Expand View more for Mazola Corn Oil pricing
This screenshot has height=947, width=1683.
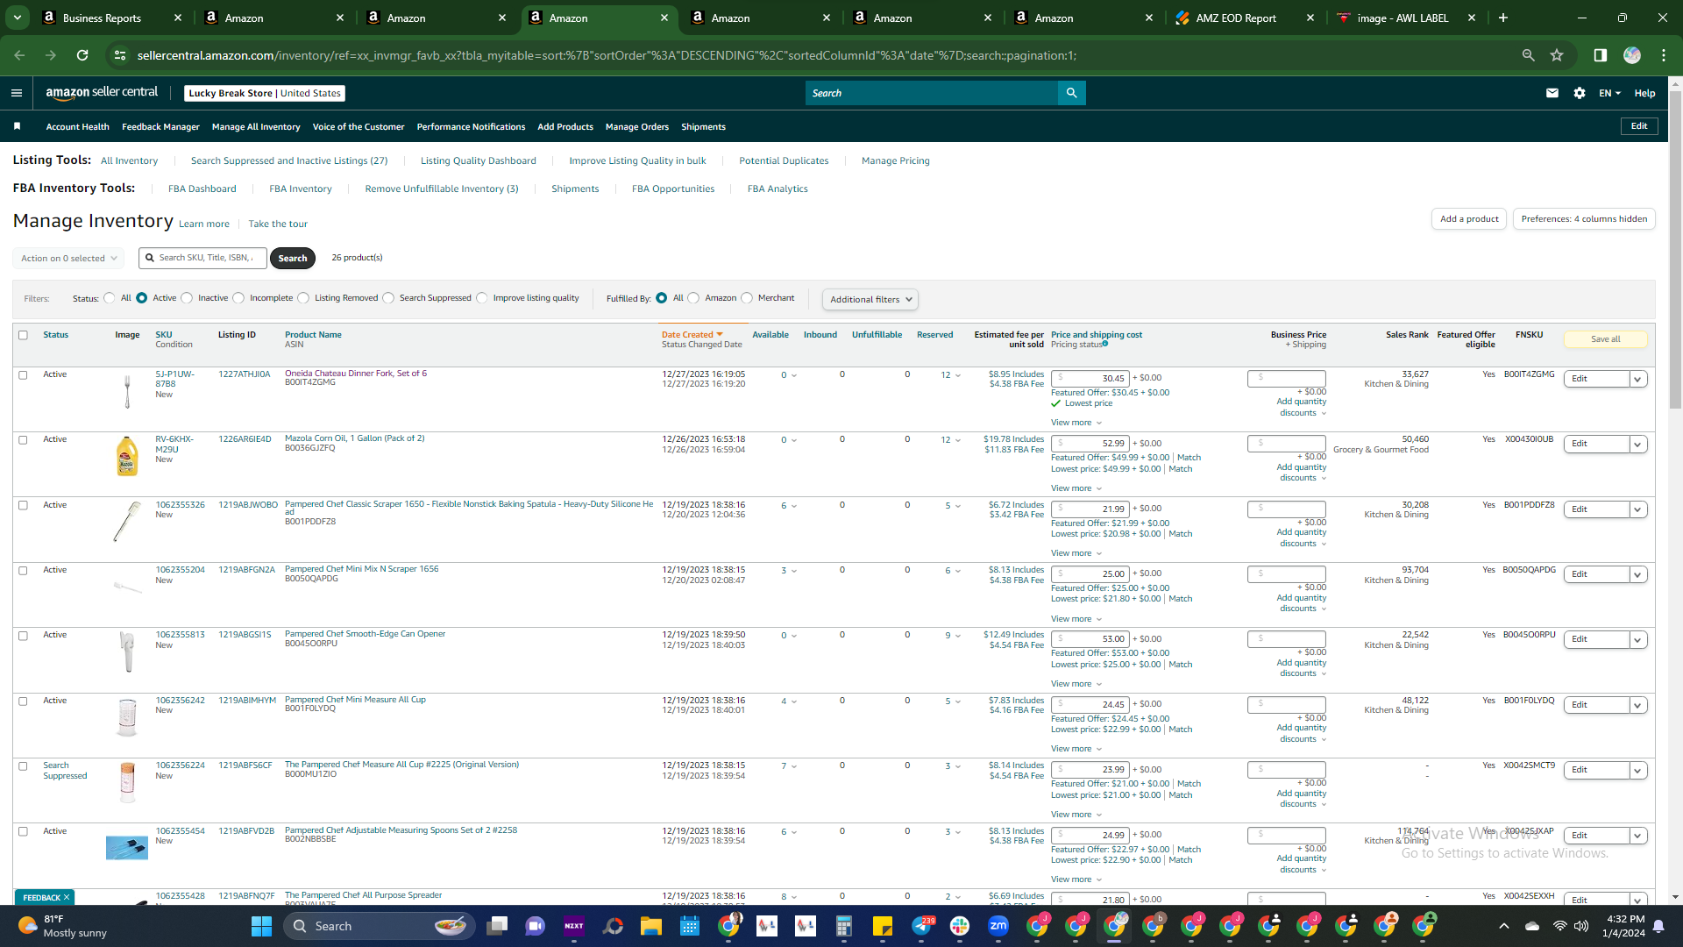point(1076,488)
